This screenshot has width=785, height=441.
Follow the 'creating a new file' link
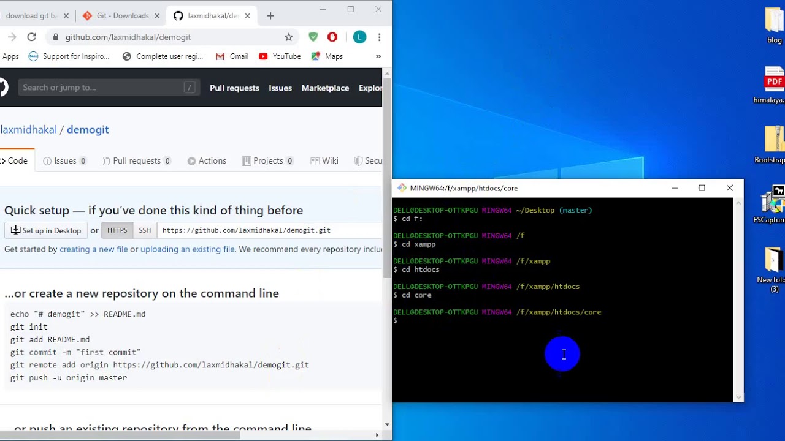click(x=94, y=249)
